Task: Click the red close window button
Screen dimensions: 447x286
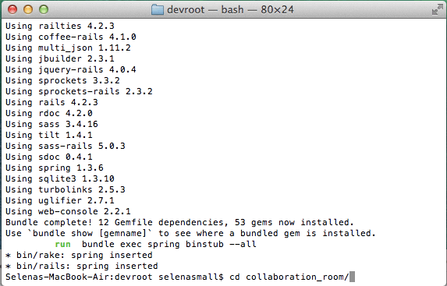Action: coord(12,9)
